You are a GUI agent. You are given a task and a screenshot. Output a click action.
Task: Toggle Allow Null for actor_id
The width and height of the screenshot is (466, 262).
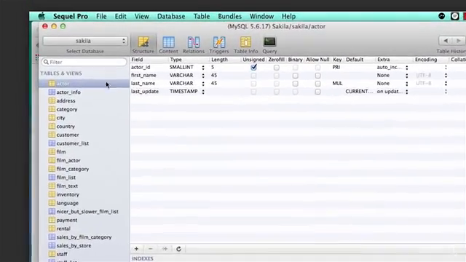(x=317, y=68)
